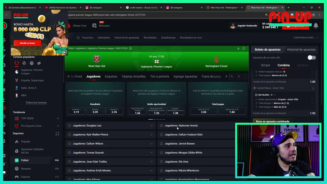Screen dimensions: 327x184
Task: Search markets with magnifier icon
Action: (232, 76)
